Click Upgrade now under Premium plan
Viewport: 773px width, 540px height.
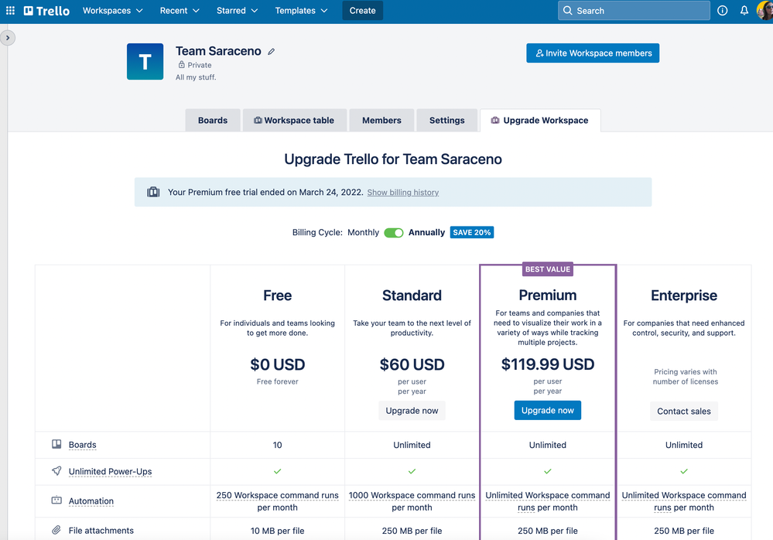[x=548, y=411]
